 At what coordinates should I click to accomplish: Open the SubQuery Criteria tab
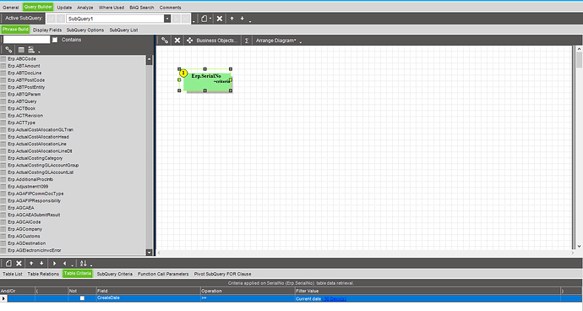[115, 274]
